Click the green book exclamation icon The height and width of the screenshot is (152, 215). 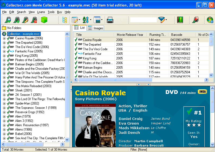180,20
